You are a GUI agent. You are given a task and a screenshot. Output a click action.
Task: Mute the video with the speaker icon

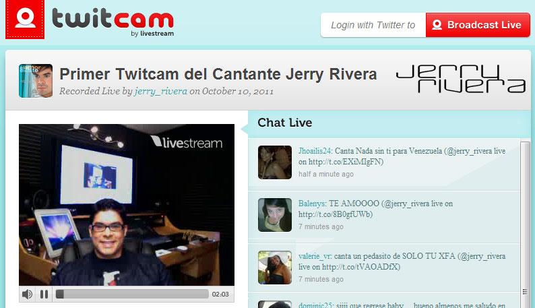pyautogui.click(x=27, y=294)
